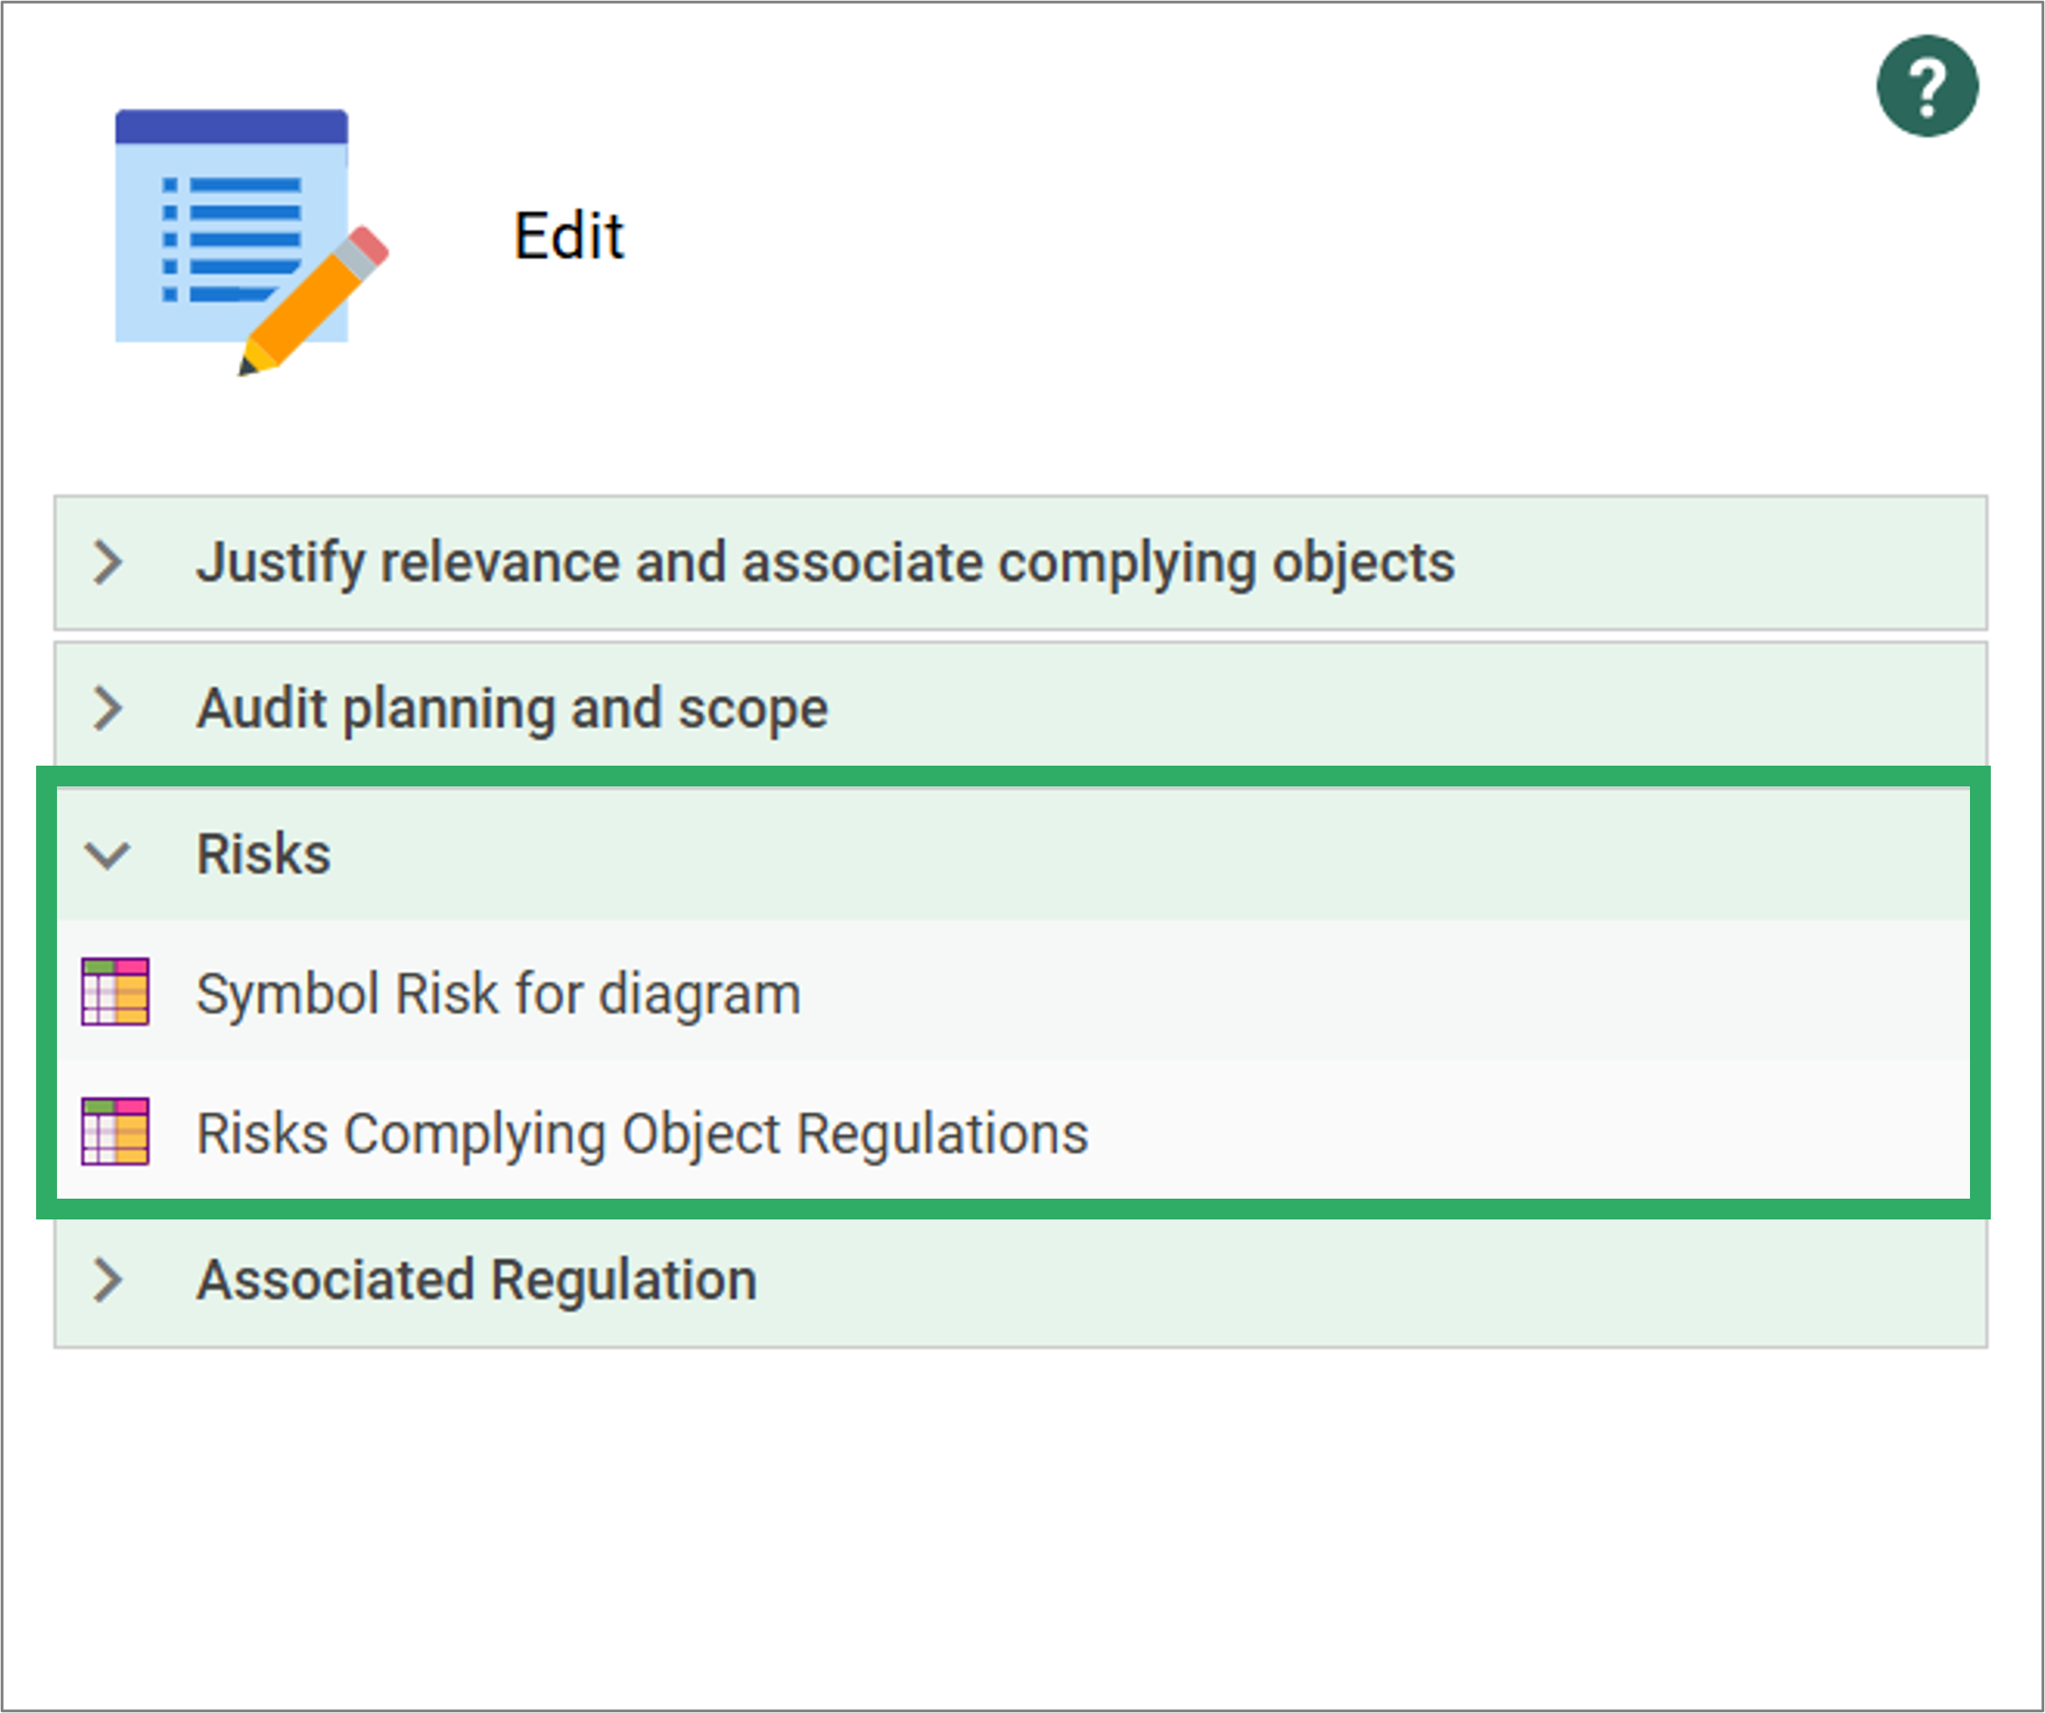Click the table icon beside Symbol Risk for diagram
Screen dimensions: 2045x1713
[117, 993]
